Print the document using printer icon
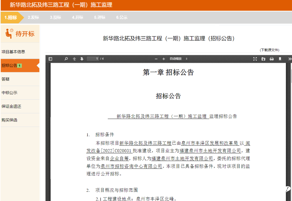The height and width of the screenshot is (201, 292). pyautogui.click(x=271, y=59)
